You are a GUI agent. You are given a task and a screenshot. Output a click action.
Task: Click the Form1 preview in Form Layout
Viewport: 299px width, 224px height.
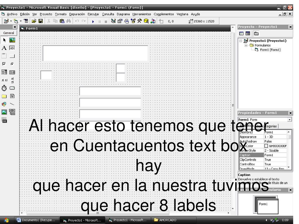coord(268,206)
